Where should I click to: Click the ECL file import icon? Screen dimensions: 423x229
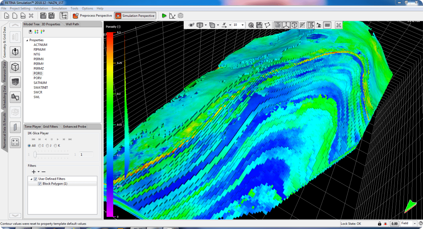click(23, 16)
